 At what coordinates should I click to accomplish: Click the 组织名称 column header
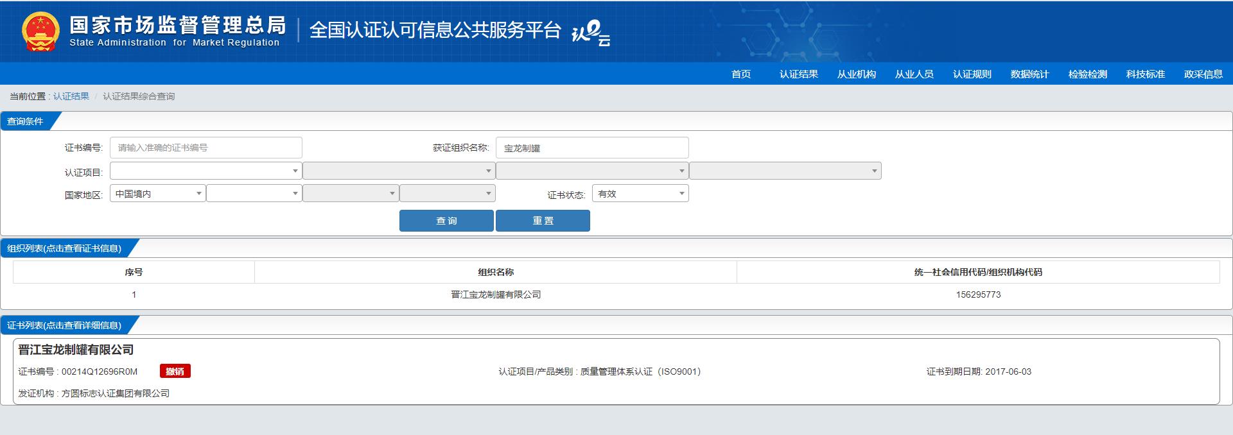pyautogui.click(x=496, y=272)
